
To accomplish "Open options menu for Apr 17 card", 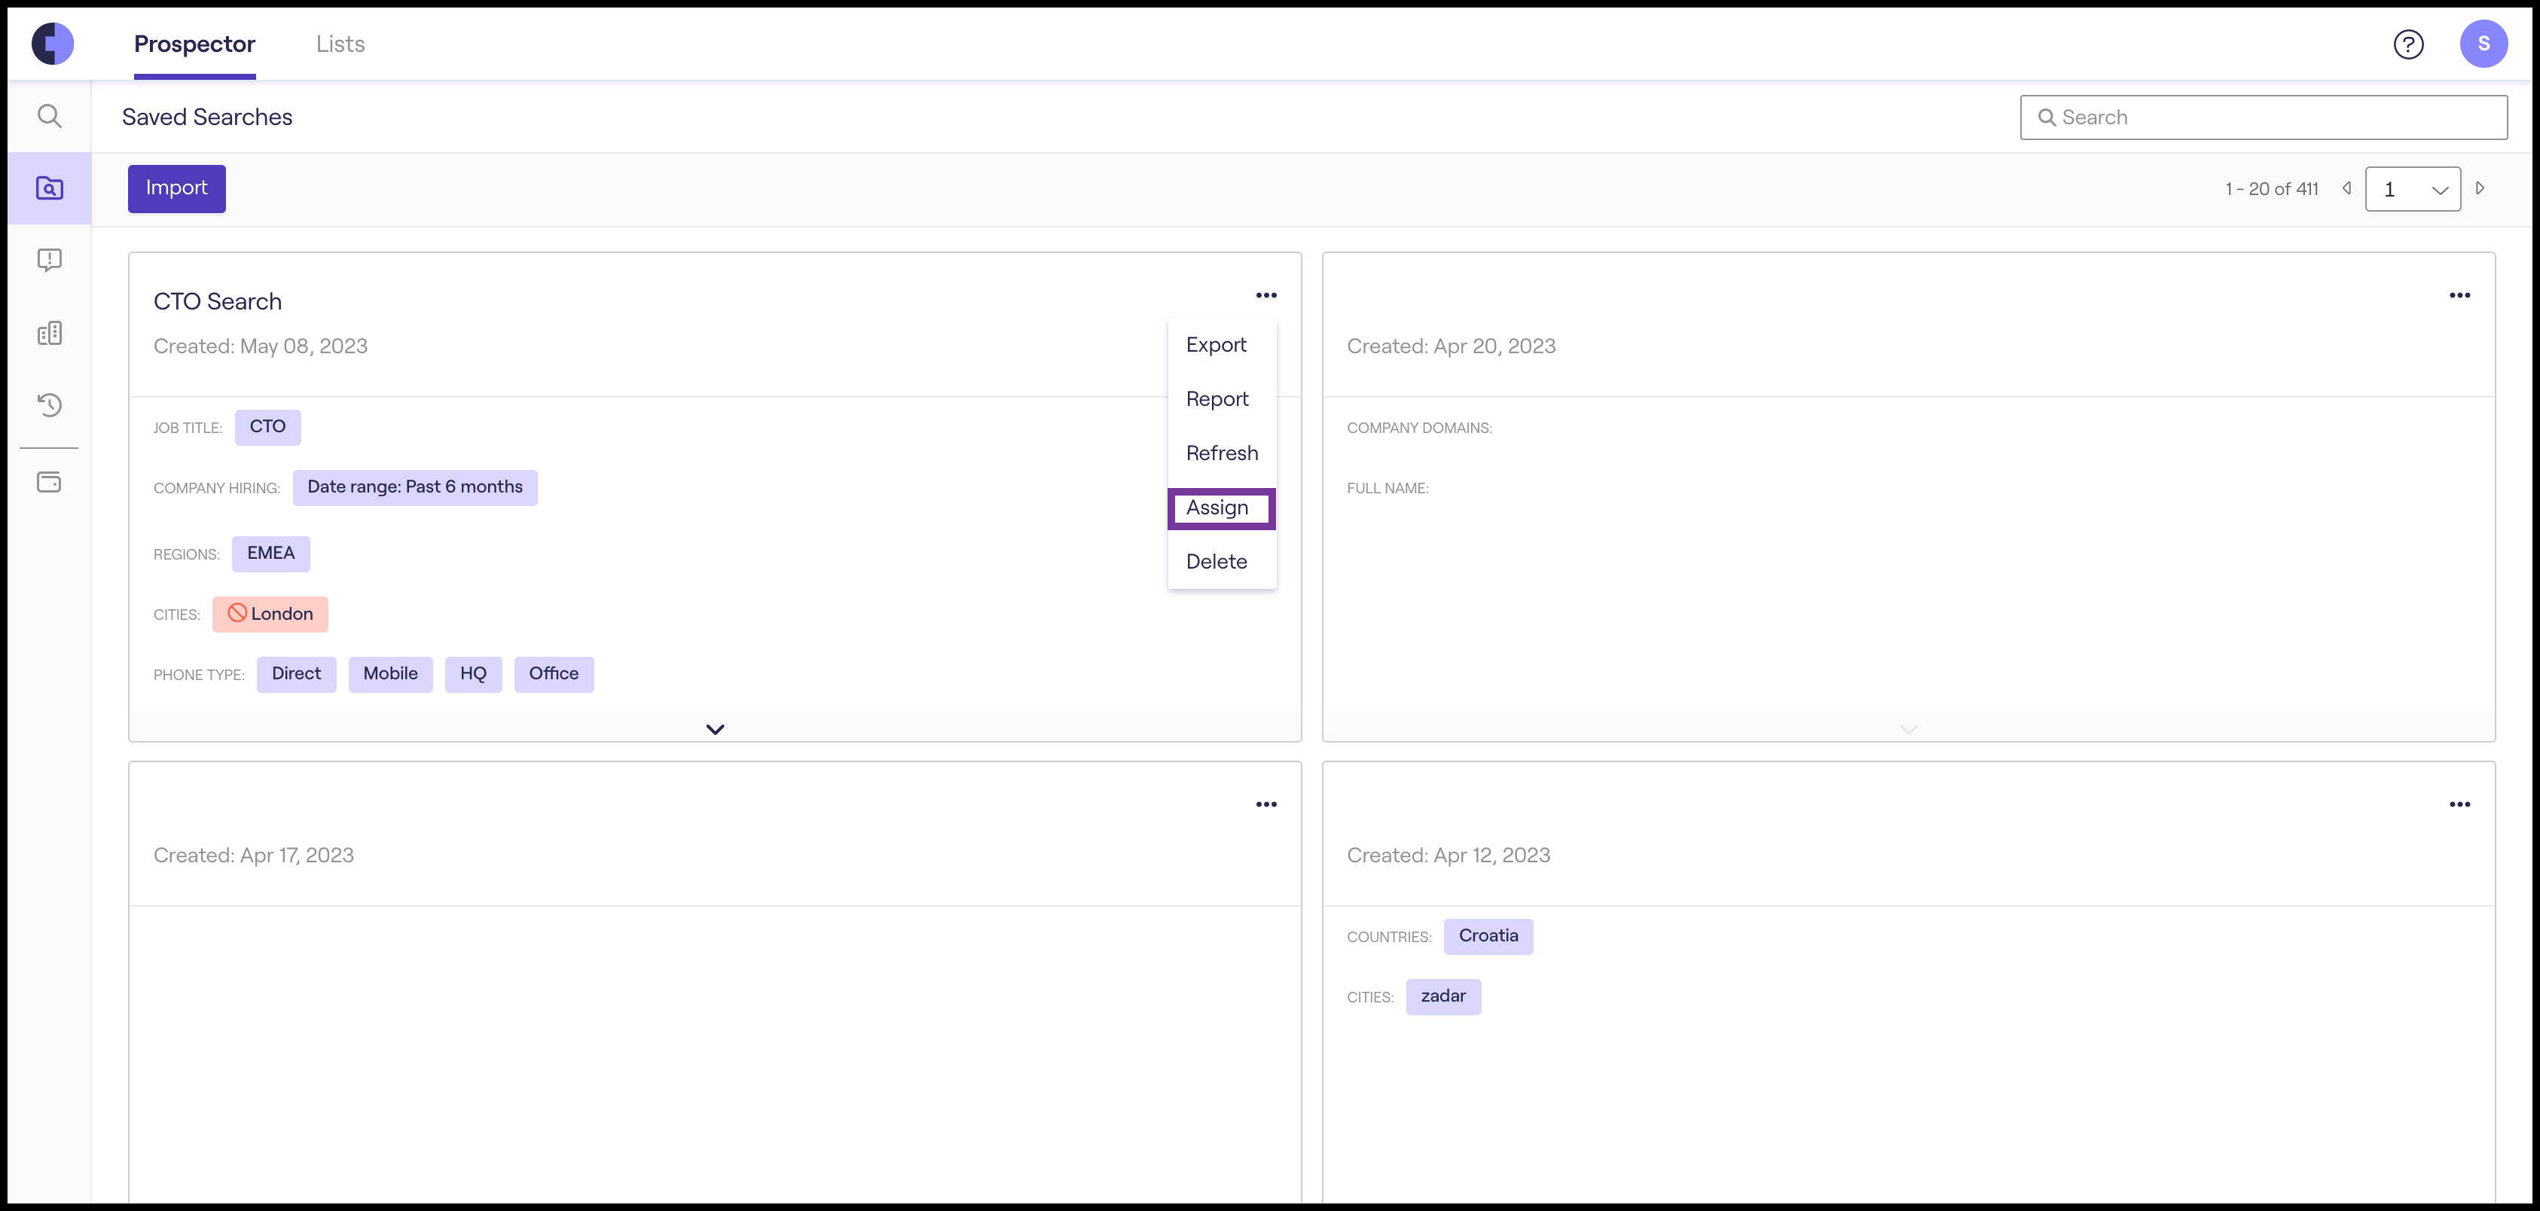I will click(1266, 805).
